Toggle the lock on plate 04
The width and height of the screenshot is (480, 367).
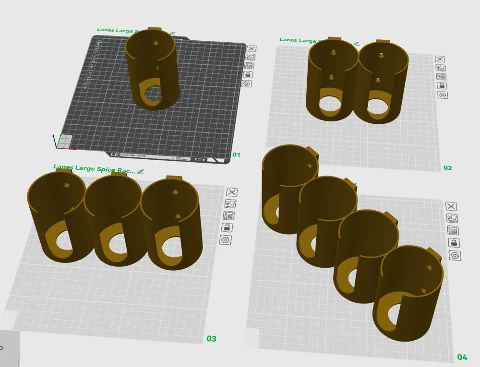454,243
